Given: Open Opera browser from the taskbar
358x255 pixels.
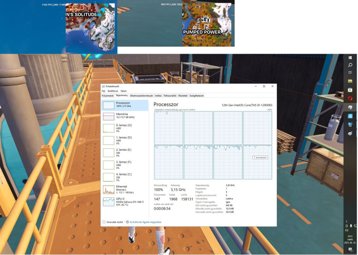Looking at the screenshot, I should [350, 98].
